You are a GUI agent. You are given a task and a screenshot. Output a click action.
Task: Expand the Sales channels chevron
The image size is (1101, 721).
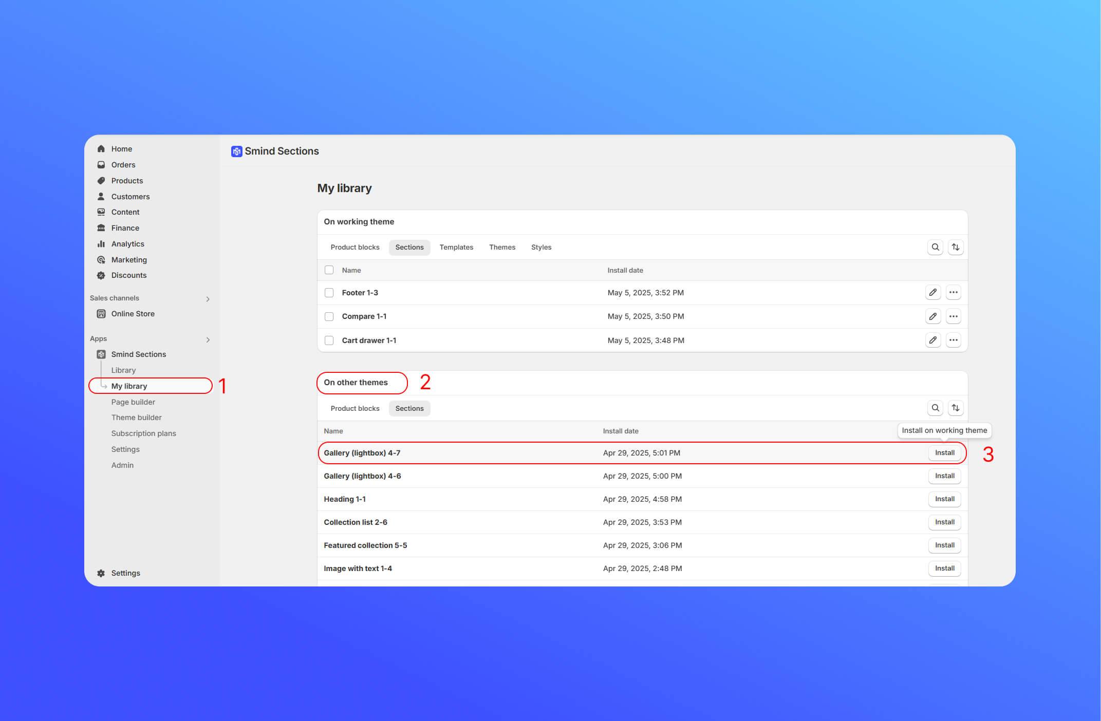point(208,299)
